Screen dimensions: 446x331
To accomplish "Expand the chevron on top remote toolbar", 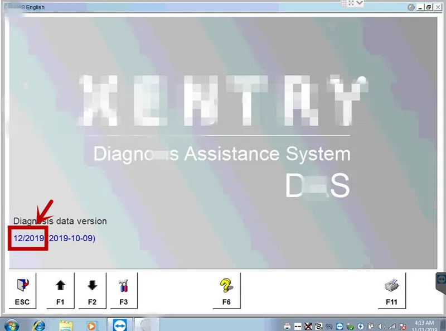I will pyautogui.click(x=360, y=3).
